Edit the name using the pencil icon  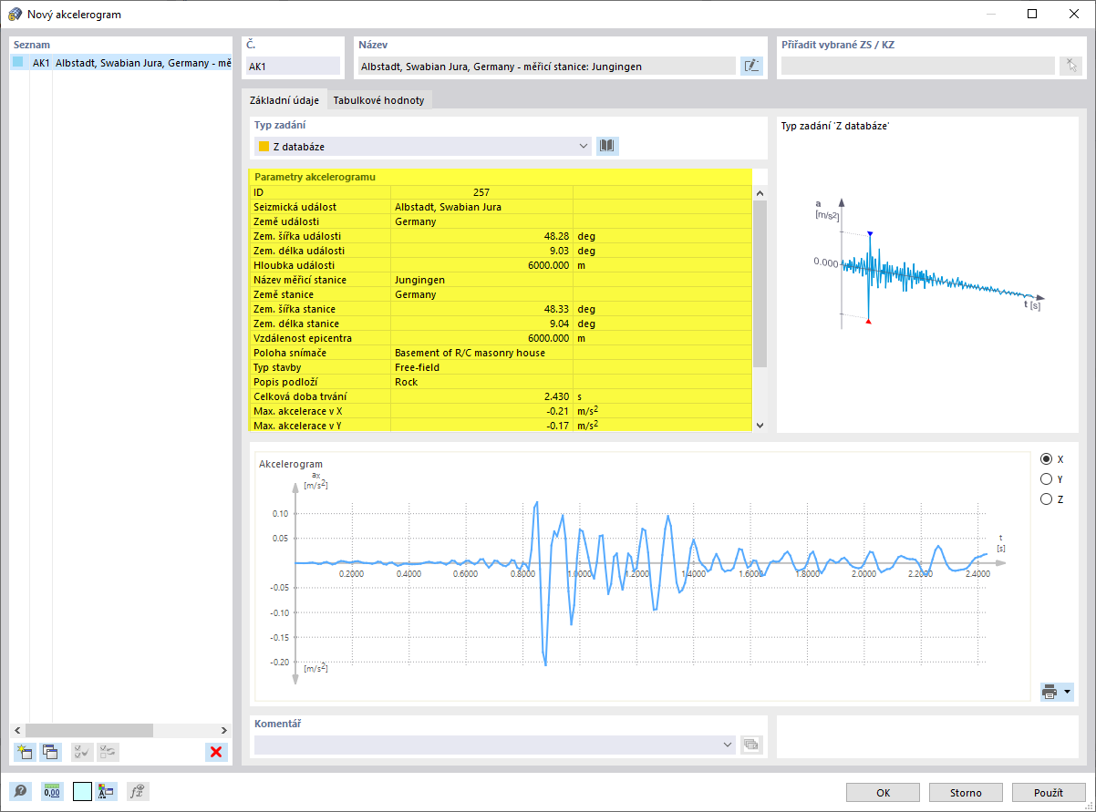click(751, 66)
